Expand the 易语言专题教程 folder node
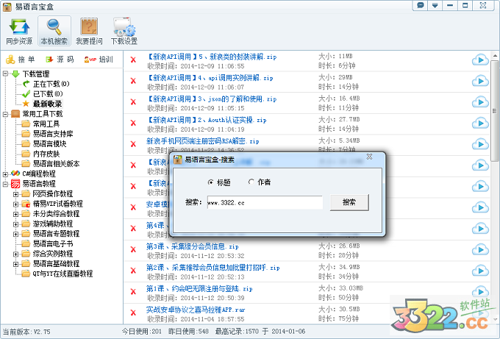This screenshot has height=339, width=500. tap(15, 234)
